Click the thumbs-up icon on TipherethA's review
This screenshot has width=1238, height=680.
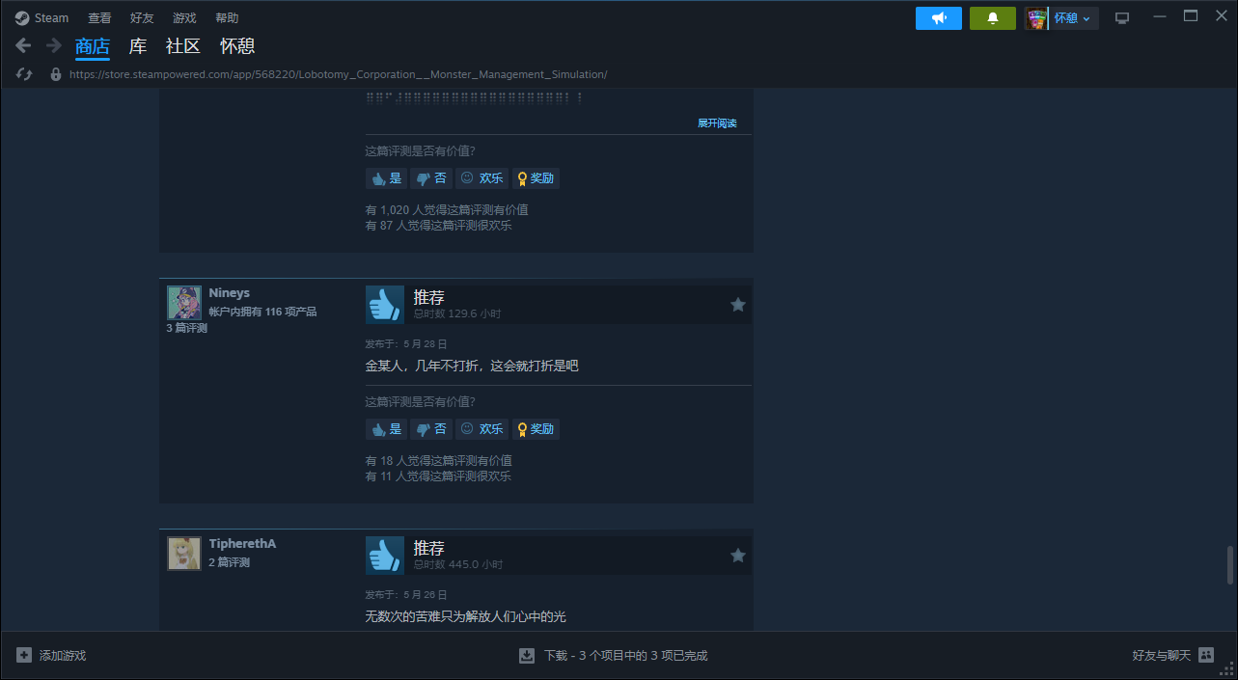point(385,556)
